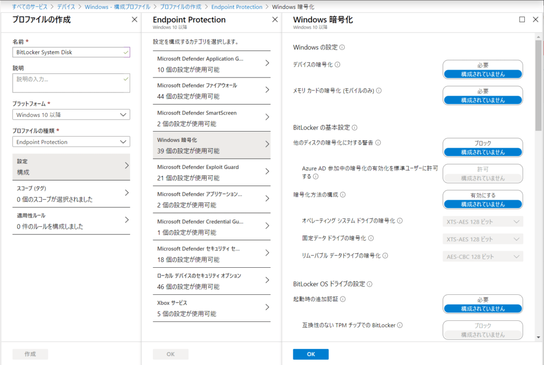Go to Windows - 構成プロファイル breadcrumb

click(117, 7)
